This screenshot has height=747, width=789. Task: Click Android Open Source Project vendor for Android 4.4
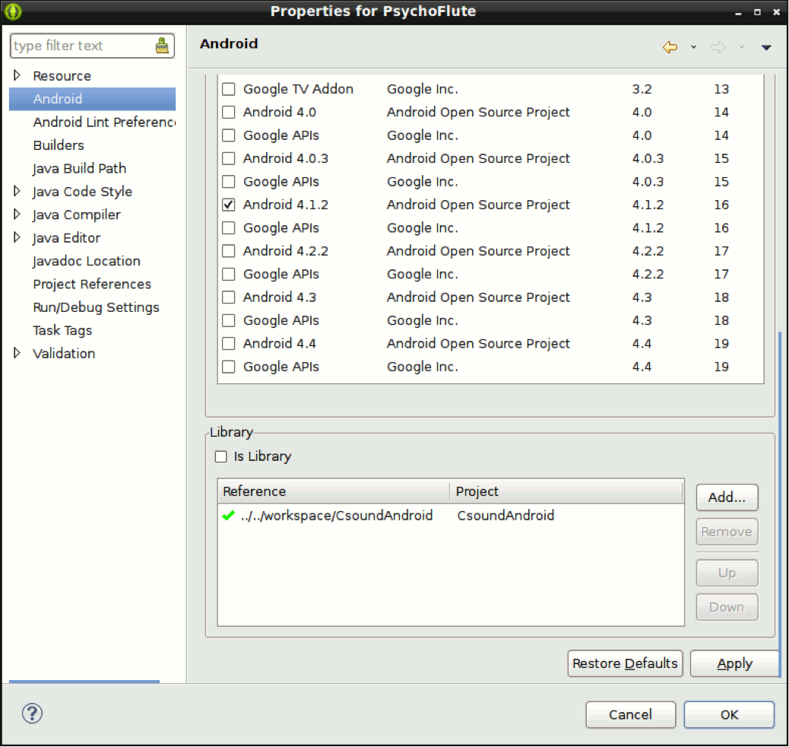(x=478, y=344)
